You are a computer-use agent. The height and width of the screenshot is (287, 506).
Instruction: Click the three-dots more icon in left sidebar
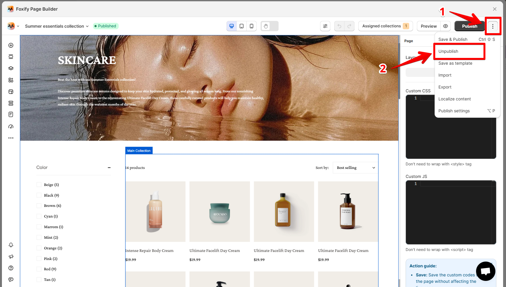tap(11, 138)
